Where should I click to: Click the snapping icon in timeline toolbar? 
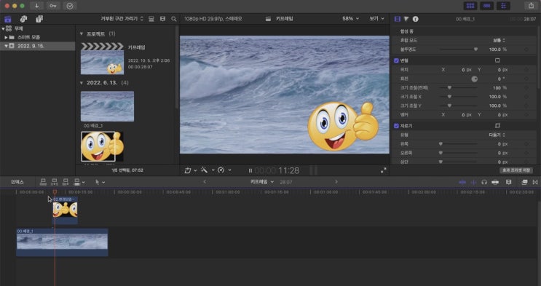[x=495, y=182]
